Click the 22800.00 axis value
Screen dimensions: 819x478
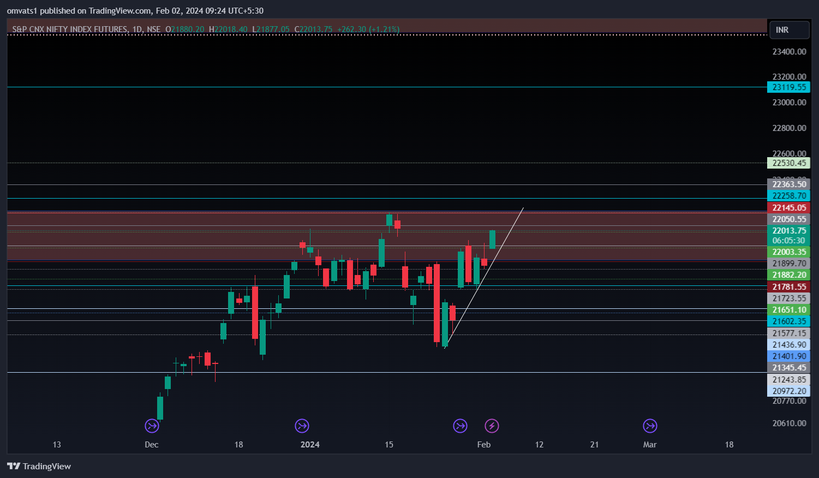click(789, 128)
